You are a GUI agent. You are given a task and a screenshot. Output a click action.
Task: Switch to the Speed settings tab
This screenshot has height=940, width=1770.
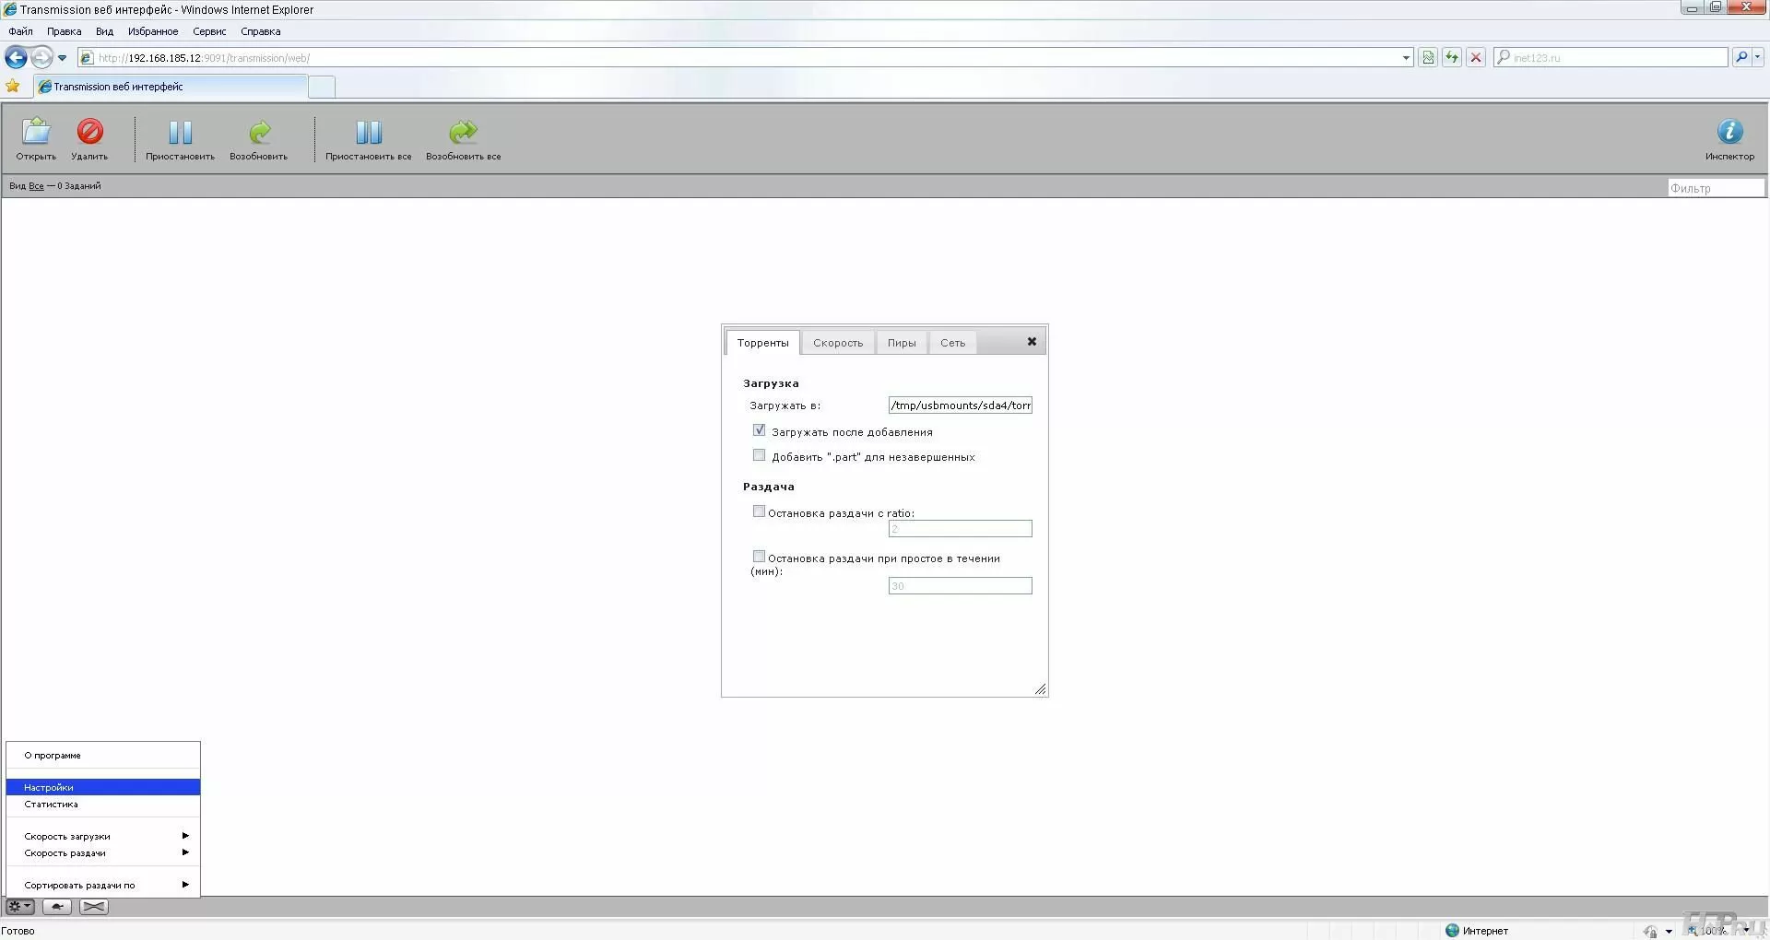(837, 343)
